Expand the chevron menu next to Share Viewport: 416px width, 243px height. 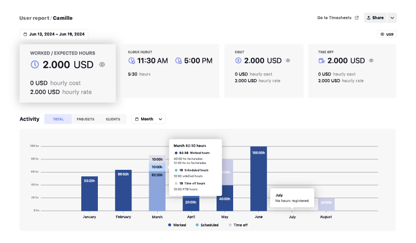click(392, 18)
